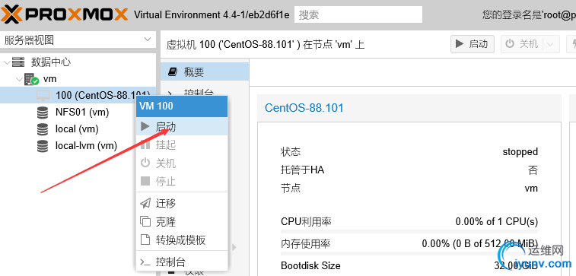Click the 0.00% of 1 CPU(s) value
The width and height of the screenshot is (576, 276).
point(497,222)
